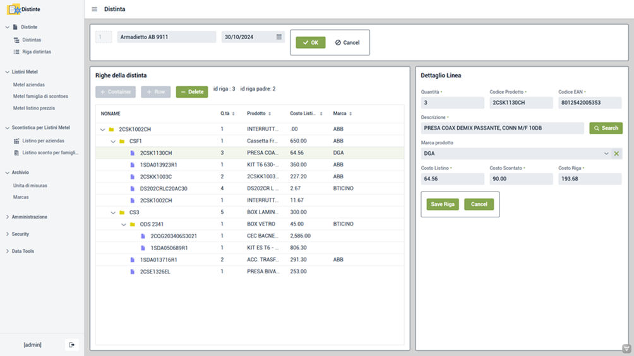The width and height of the screenshot is (634, 356).
Task: Click the Quantità input field
Action: pos(453,103)
